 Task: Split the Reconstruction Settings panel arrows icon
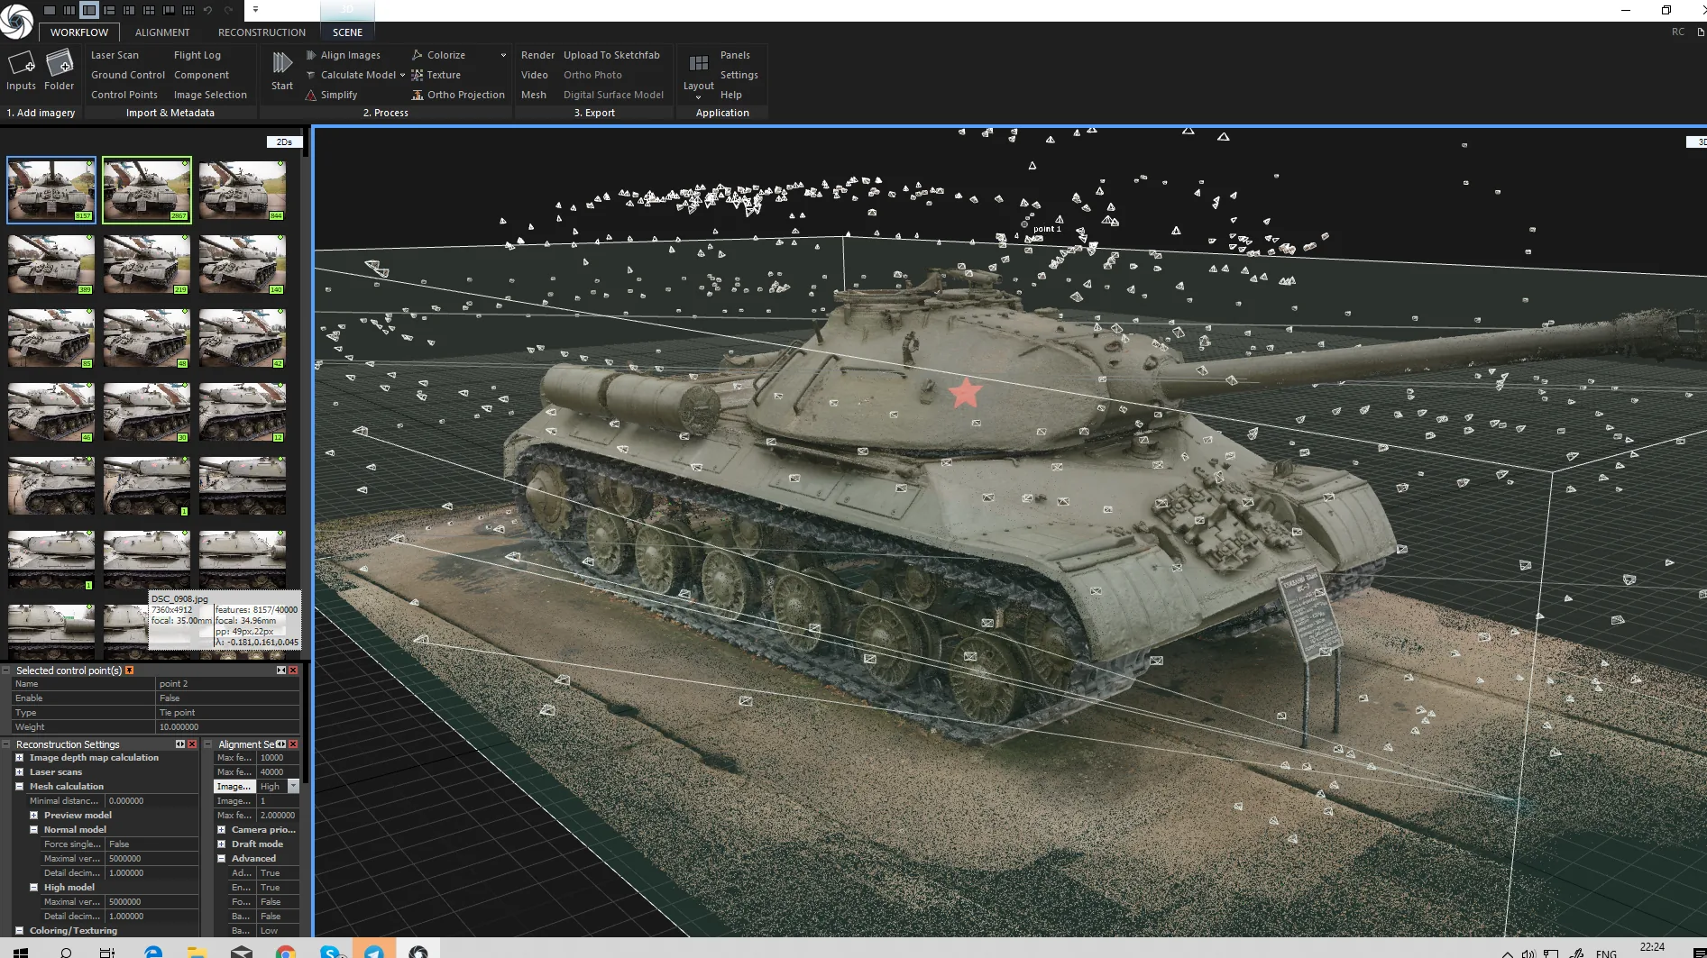(180, 744)
